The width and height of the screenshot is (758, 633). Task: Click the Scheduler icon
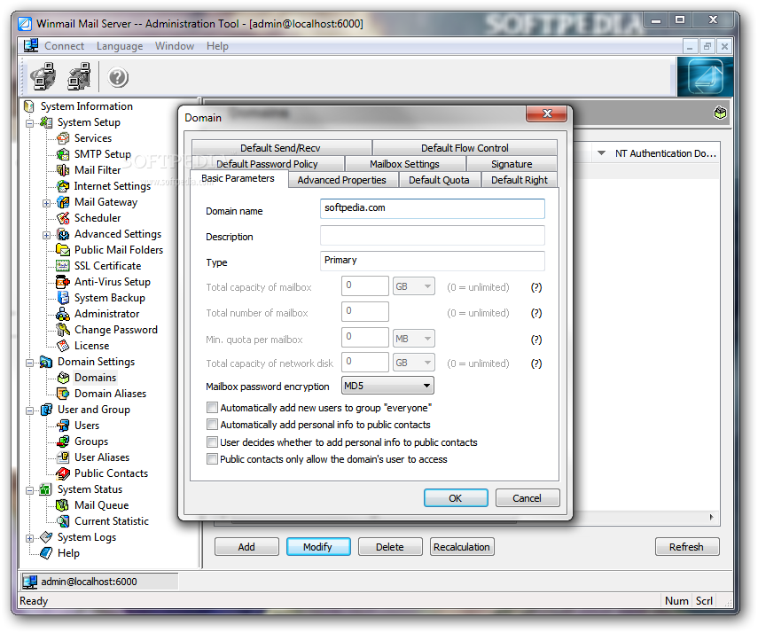[x=63, y=218]
